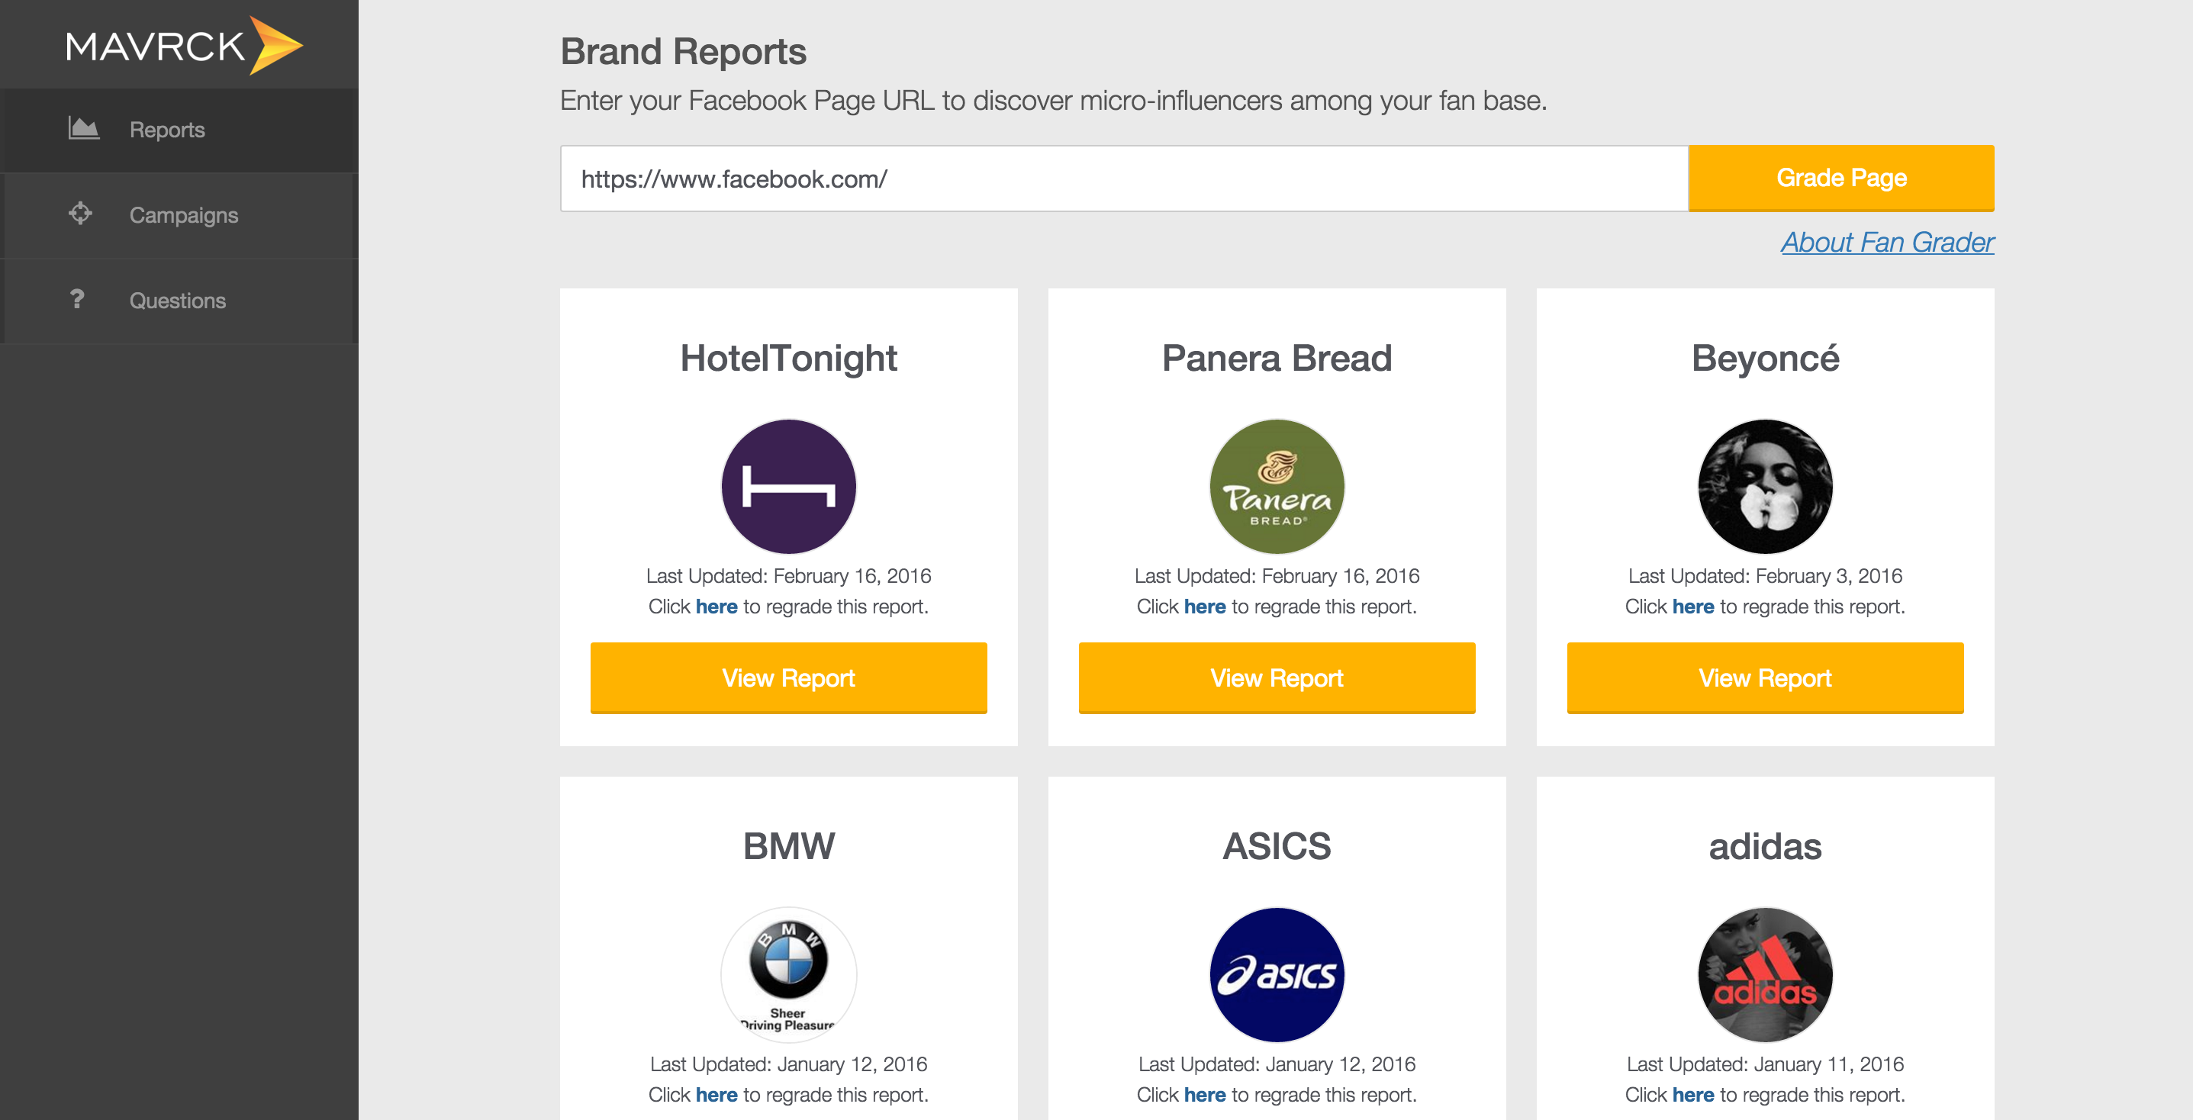Click the Campaigns crosshair icon
Image resolution: width=2193 pixels, height=1120 pixels.
coord(80,213)
